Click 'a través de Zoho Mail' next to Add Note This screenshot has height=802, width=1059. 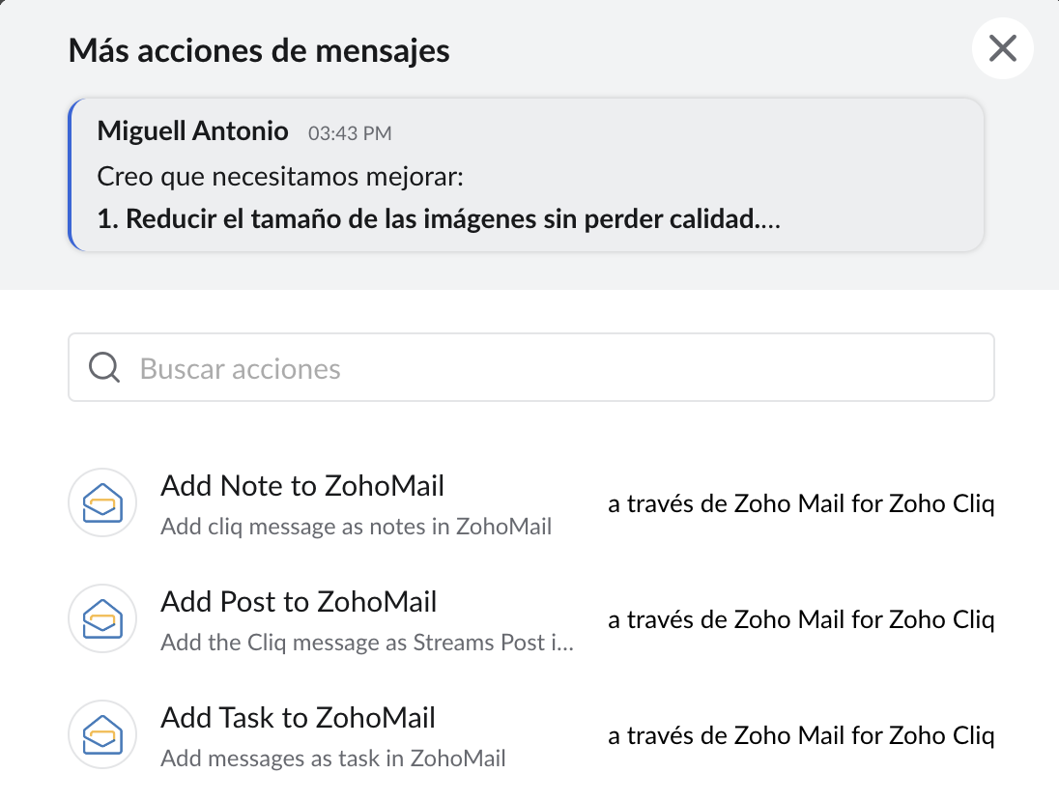pos(801,503)
